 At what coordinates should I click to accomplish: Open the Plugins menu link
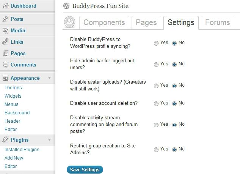click(20, 140)
